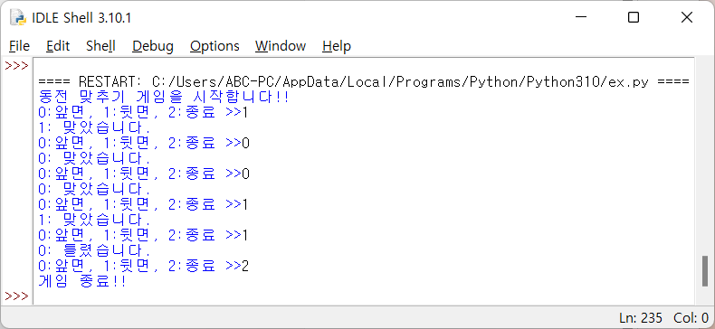
Task: Click the RESTART line showing the ex.py path
Action: pos(364,82)
